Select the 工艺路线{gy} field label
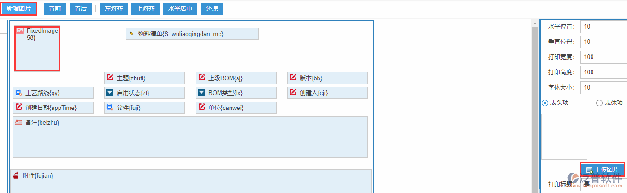 tap(42, 93)
